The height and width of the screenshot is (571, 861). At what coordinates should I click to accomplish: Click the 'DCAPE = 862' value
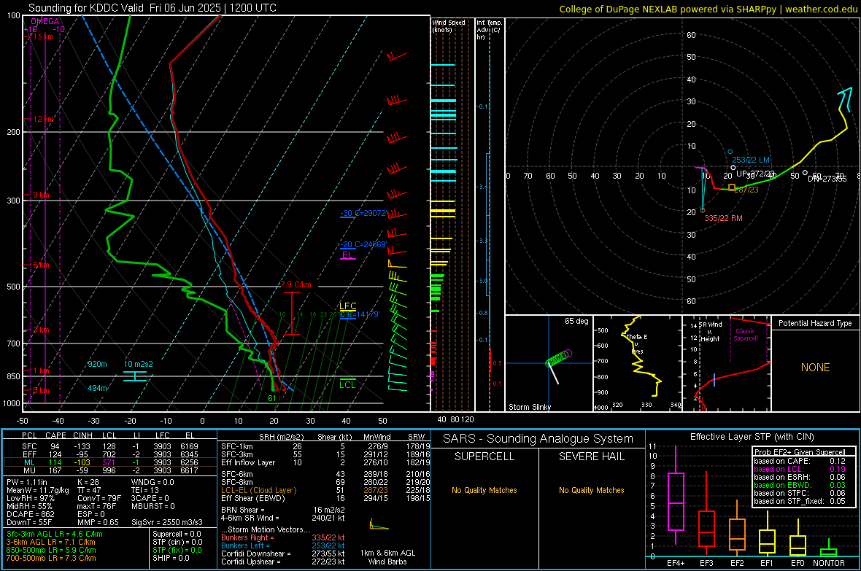(x=31, y=514)
